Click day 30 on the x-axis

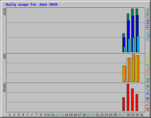[x=137, y=115]
